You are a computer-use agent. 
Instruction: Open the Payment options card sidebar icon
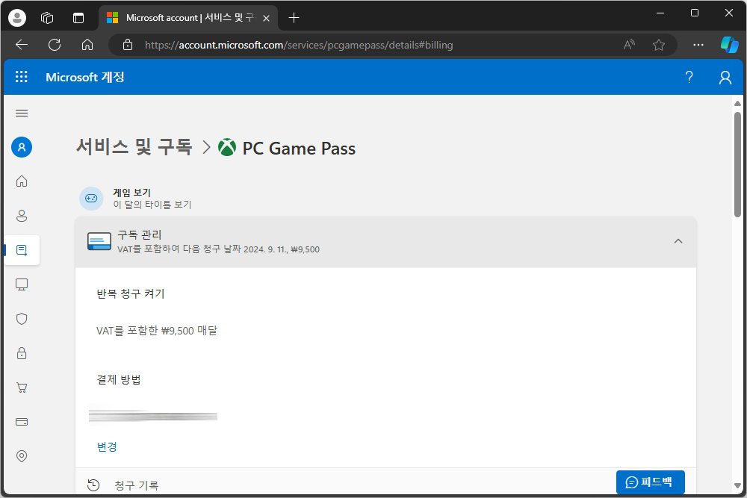22,422
